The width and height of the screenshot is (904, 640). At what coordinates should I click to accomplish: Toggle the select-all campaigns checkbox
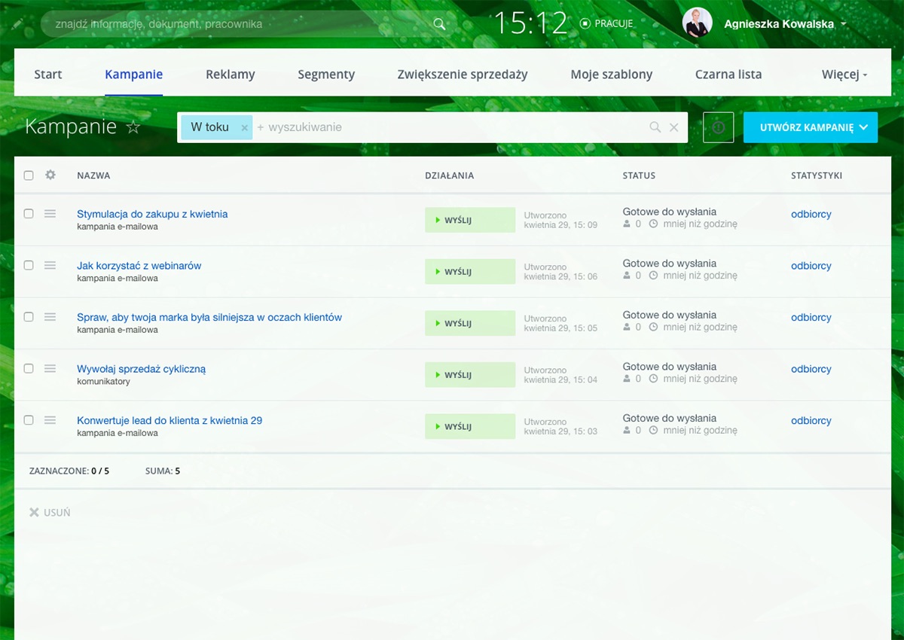coord(29,175)
